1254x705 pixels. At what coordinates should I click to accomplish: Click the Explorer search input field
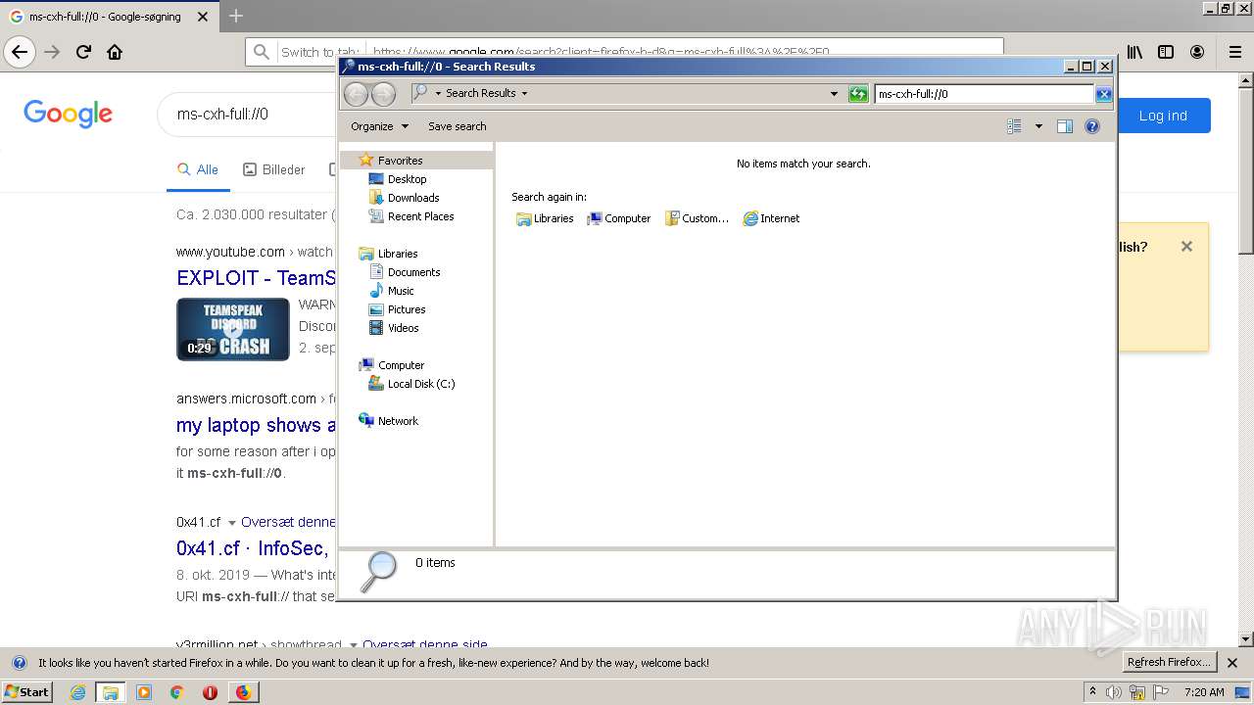click(984, 94)
